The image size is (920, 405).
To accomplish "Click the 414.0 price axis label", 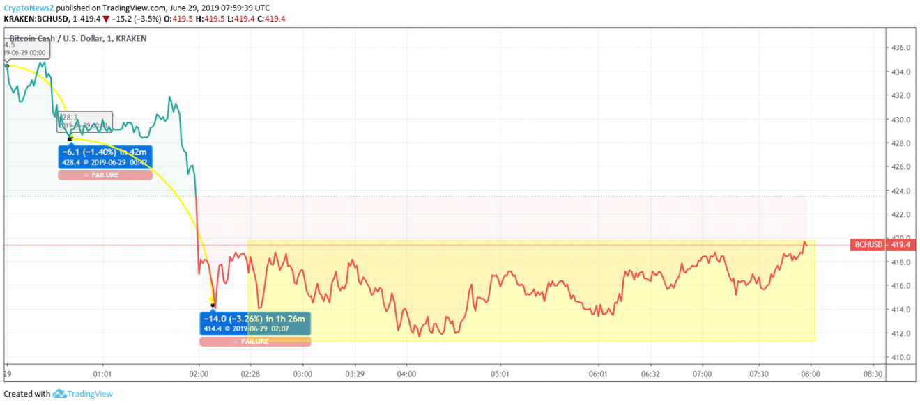I will pyautogui.click(x=902, y=310).
